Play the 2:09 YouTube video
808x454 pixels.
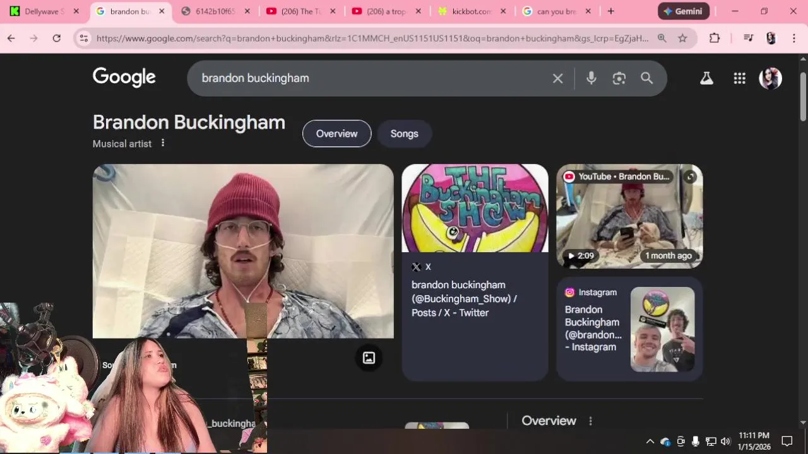(629, 216)
